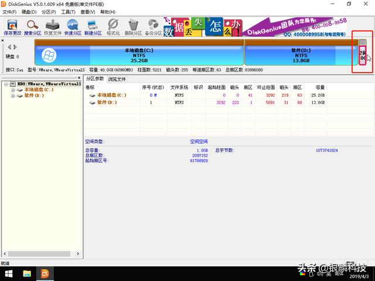Select HD0:VMware,VMwareVirtualS in the tree
The image size is (375, 281).
tap(49, 84)
